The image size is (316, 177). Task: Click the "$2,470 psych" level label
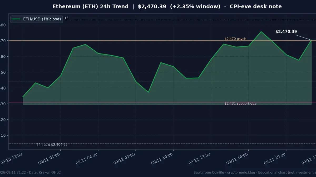pyautogui.click(x=235, y=39)
